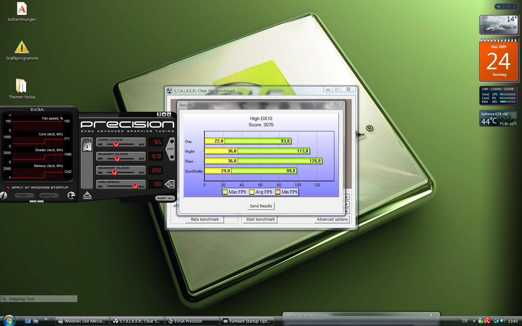Click Show Desktop quick launch icon
The height and width of the screenshot is (326, 522).
click(x=28, y=321)
